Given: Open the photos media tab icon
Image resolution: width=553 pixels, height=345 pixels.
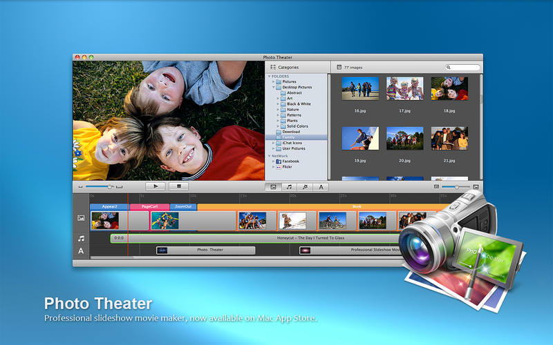Looking at the screenshot, I should tap(273, 187).
